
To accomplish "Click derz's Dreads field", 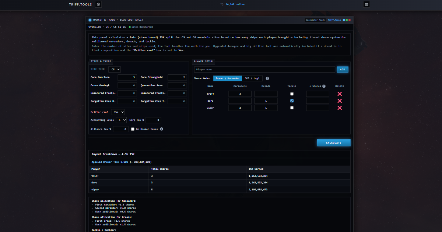I will coord(266,101).
